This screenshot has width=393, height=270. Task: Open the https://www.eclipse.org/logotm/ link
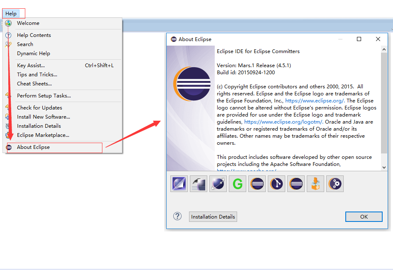(x=284, y=122)
